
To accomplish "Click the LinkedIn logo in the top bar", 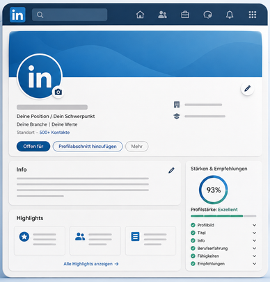I will 17,15.
